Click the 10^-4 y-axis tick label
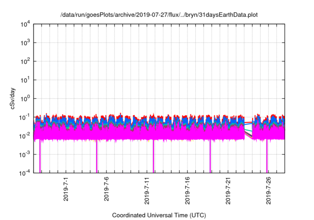Viewport: 314px width, 220px height. tap(25, 173)
